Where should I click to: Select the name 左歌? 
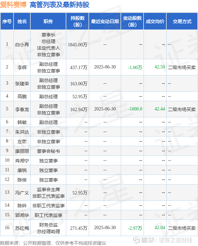tap(22, 142)
